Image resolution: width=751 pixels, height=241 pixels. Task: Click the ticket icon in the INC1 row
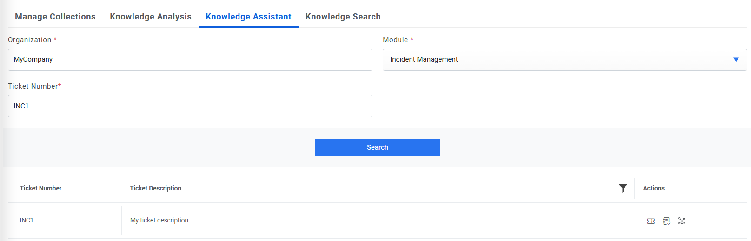point(651,221)
